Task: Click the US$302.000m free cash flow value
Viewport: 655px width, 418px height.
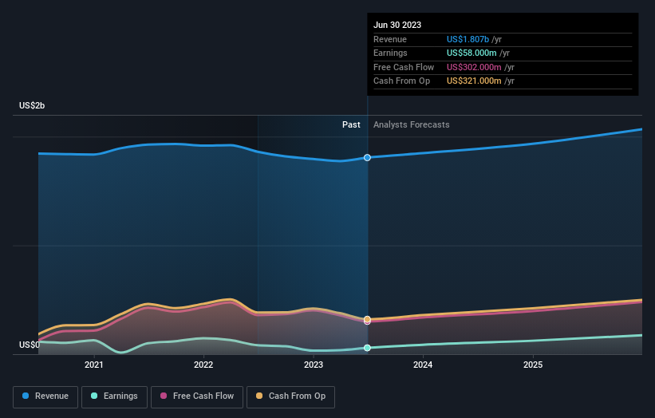Action: [474, 67]
